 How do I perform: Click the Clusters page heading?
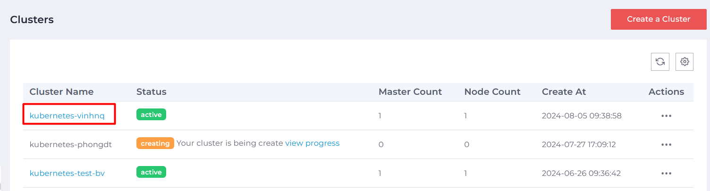point(32,20)
